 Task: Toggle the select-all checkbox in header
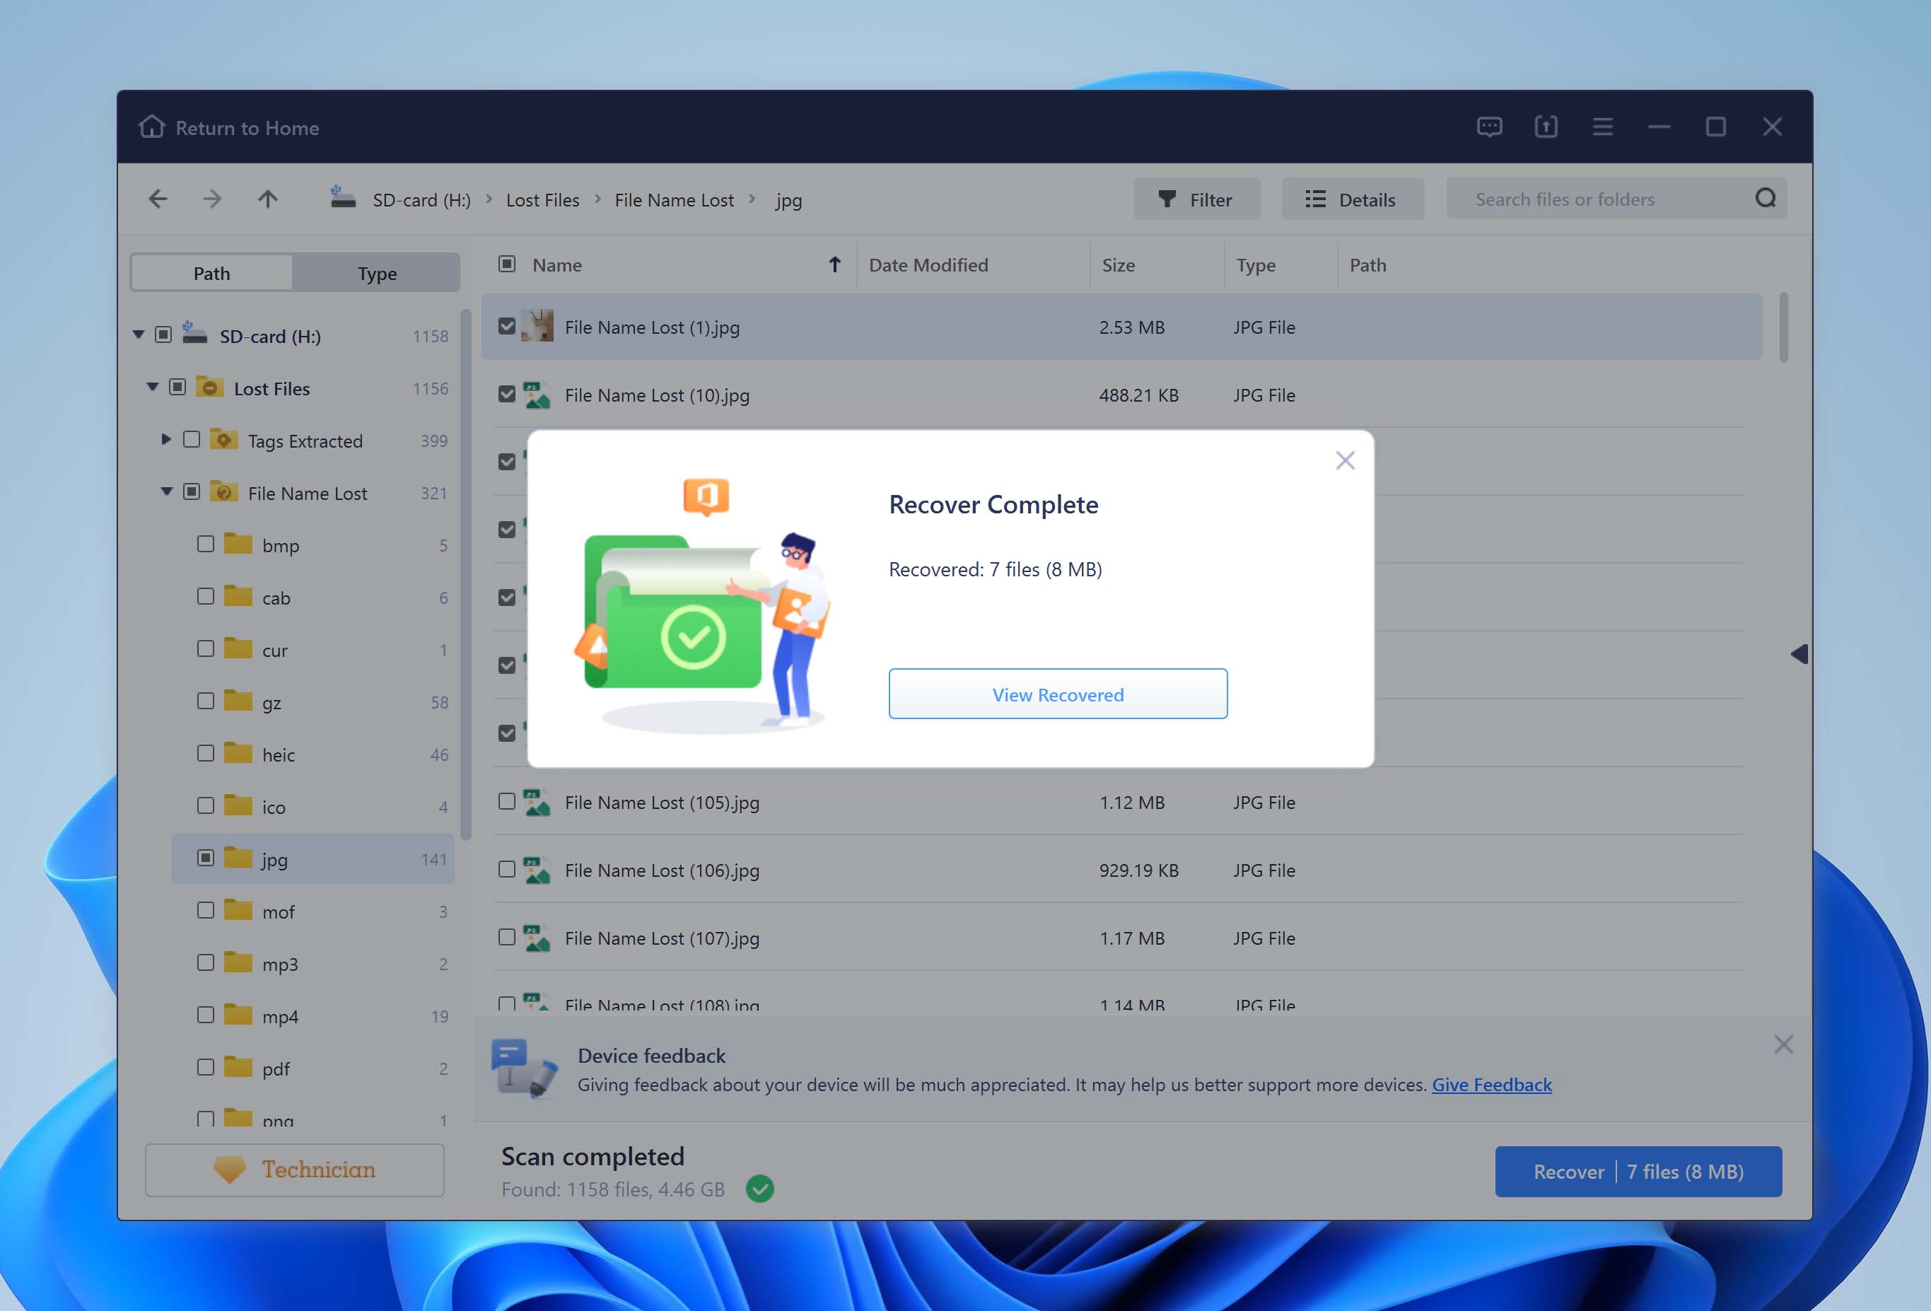pos(507,264)
